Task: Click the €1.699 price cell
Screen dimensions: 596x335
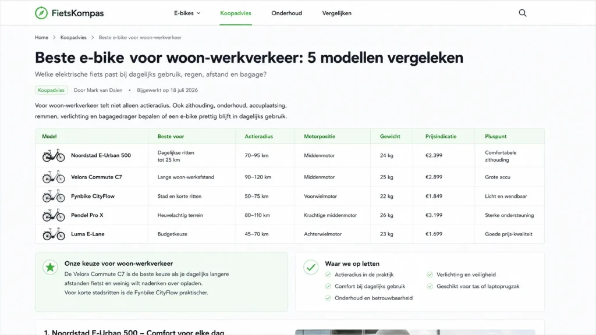Action: [x=434, y=234]
